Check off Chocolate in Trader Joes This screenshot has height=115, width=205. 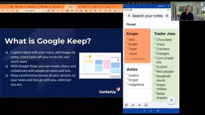coord(155,39)
